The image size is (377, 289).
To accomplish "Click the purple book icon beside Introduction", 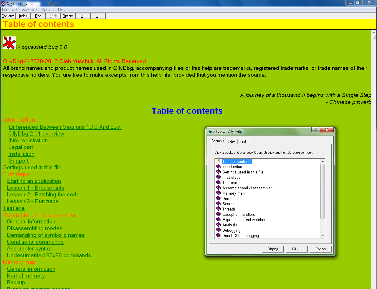I will (x=218, y=167).
